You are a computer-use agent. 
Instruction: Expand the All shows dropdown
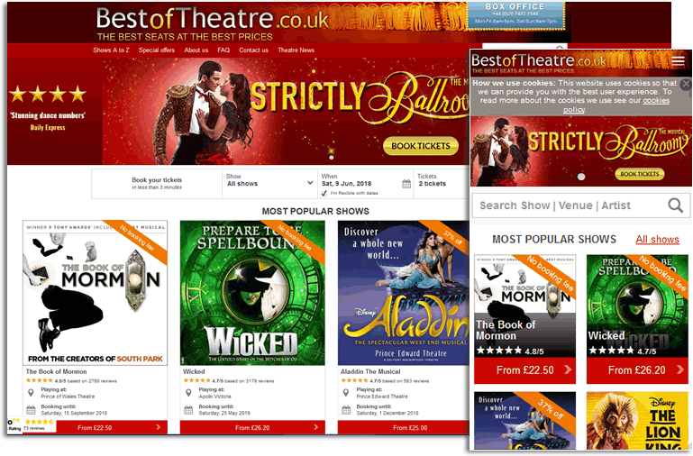tap(269, 183)
